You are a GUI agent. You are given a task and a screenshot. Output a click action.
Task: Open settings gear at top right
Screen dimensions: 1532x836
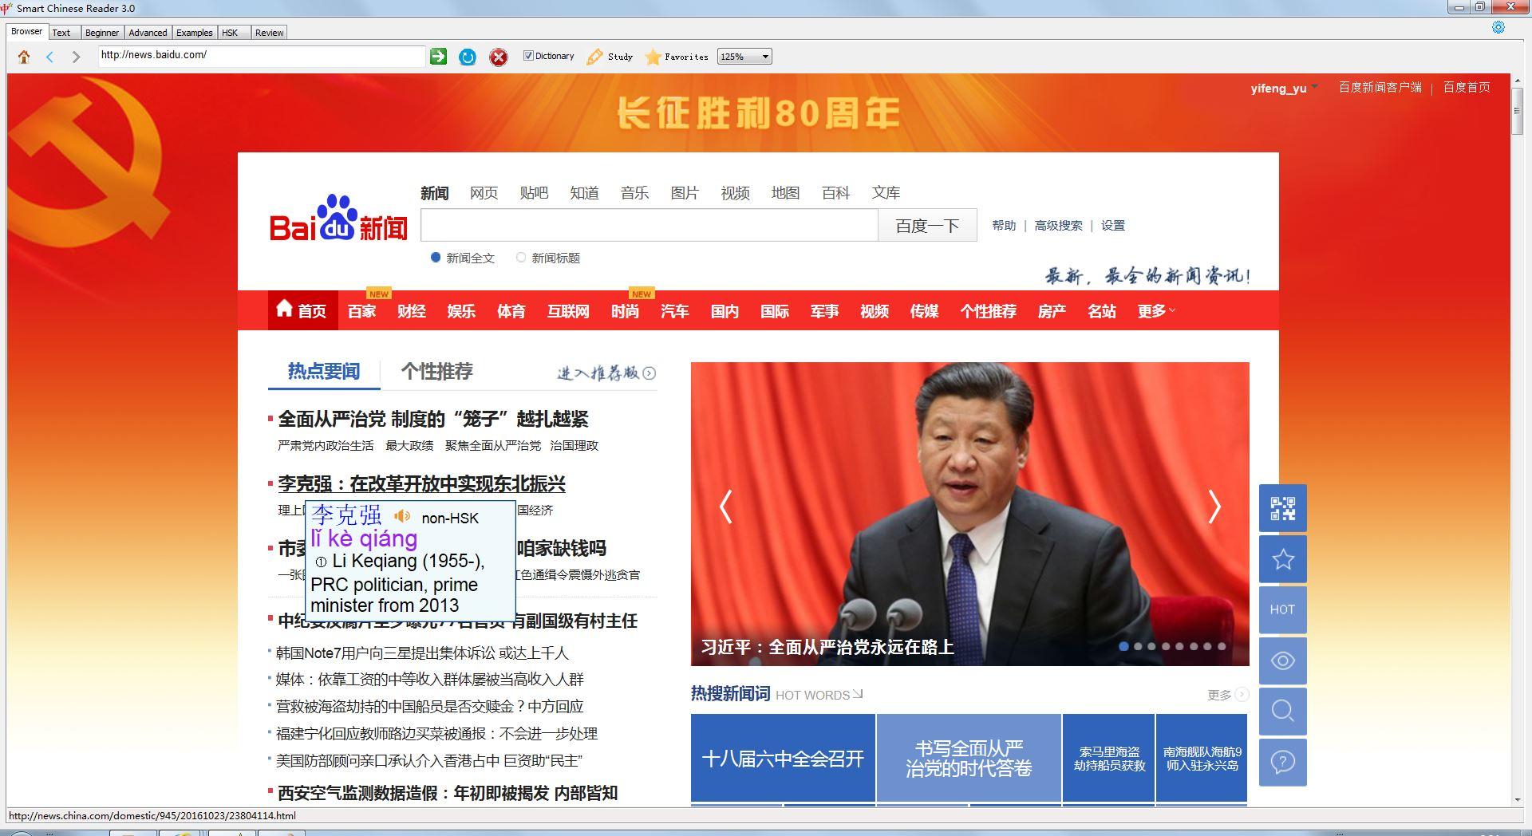coord(1498,27)
